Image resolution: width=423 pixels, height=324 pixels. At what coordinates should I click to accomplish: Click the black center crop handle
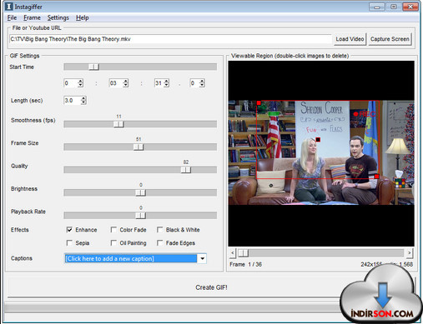coord(318,140)
